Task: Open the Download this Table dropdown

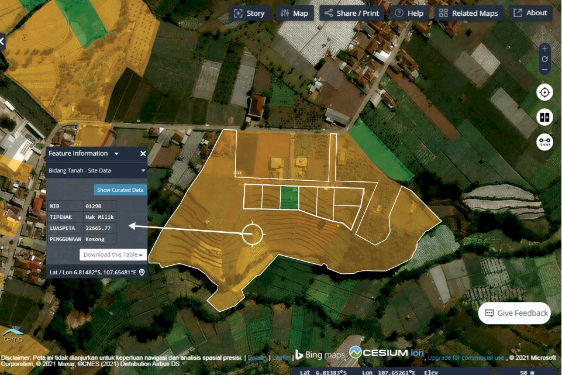Action: click(x=113, y=255)
